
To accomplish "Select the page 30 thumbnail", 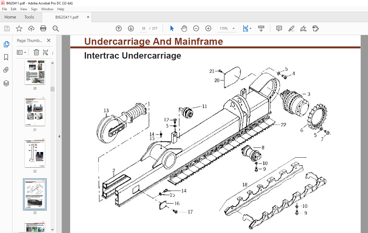I will pyautogui.click(x=35, y=72).
